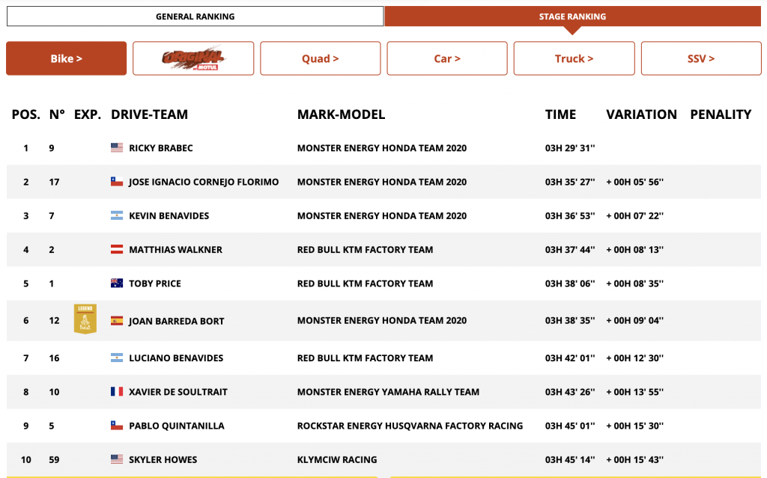Image resolution: width=767 pixels, height=478 pixels.
Task: Click Rockstar Energy Husqvarna Factory Racing
Action: point(410,426)
